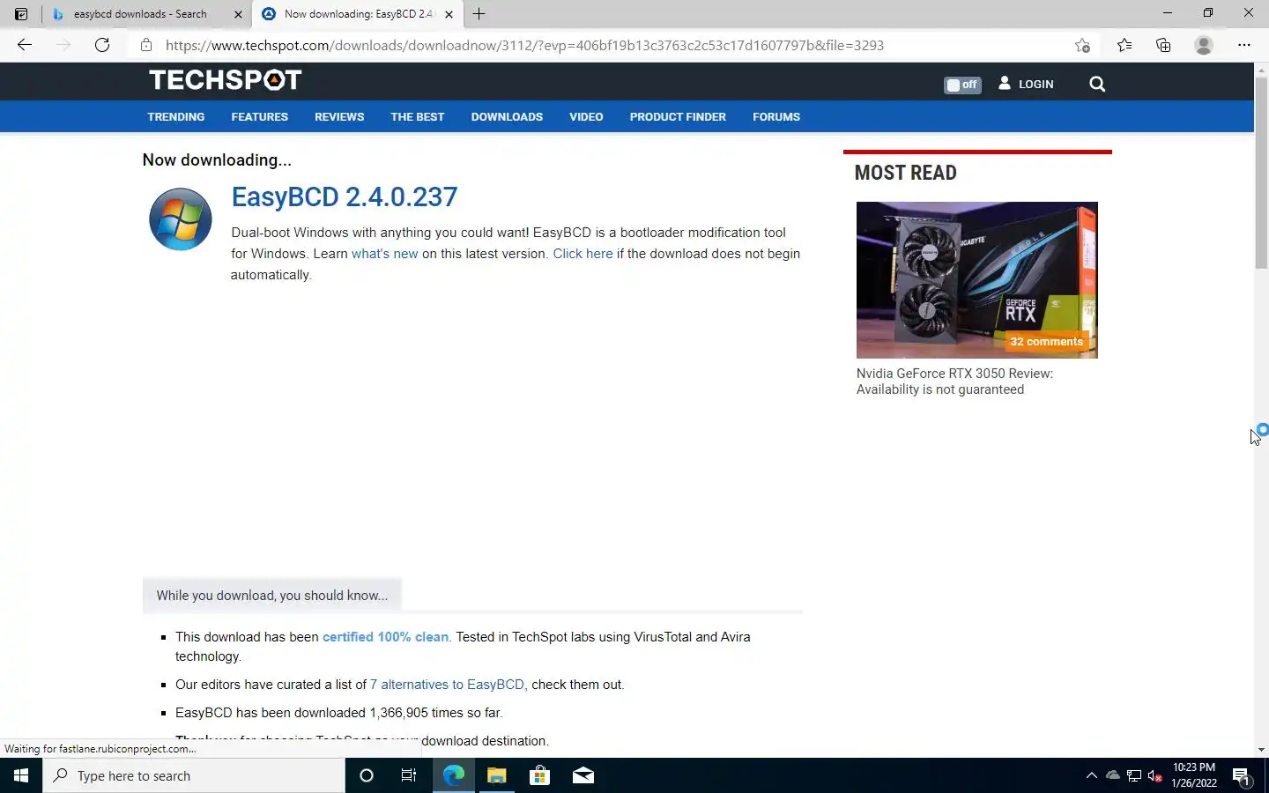Open the browser profile avatar
The height and width of the screenshot is (793, 1269).
[x=1204, y=45]
